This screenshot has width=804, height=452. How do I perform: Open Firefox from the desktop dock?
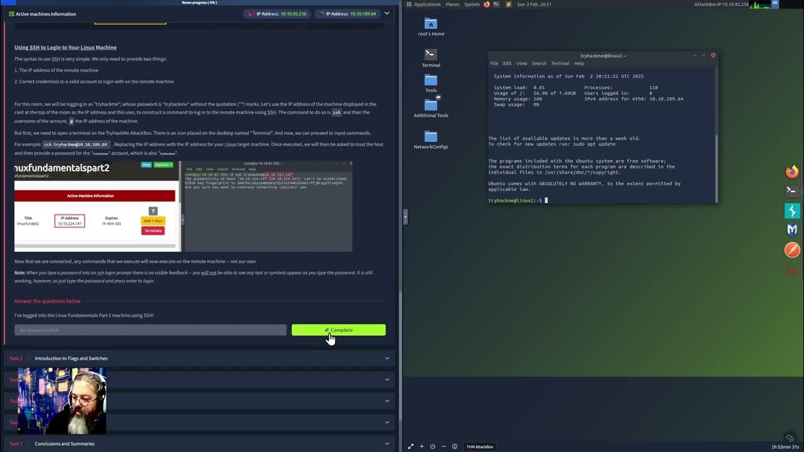pos(792,171)
